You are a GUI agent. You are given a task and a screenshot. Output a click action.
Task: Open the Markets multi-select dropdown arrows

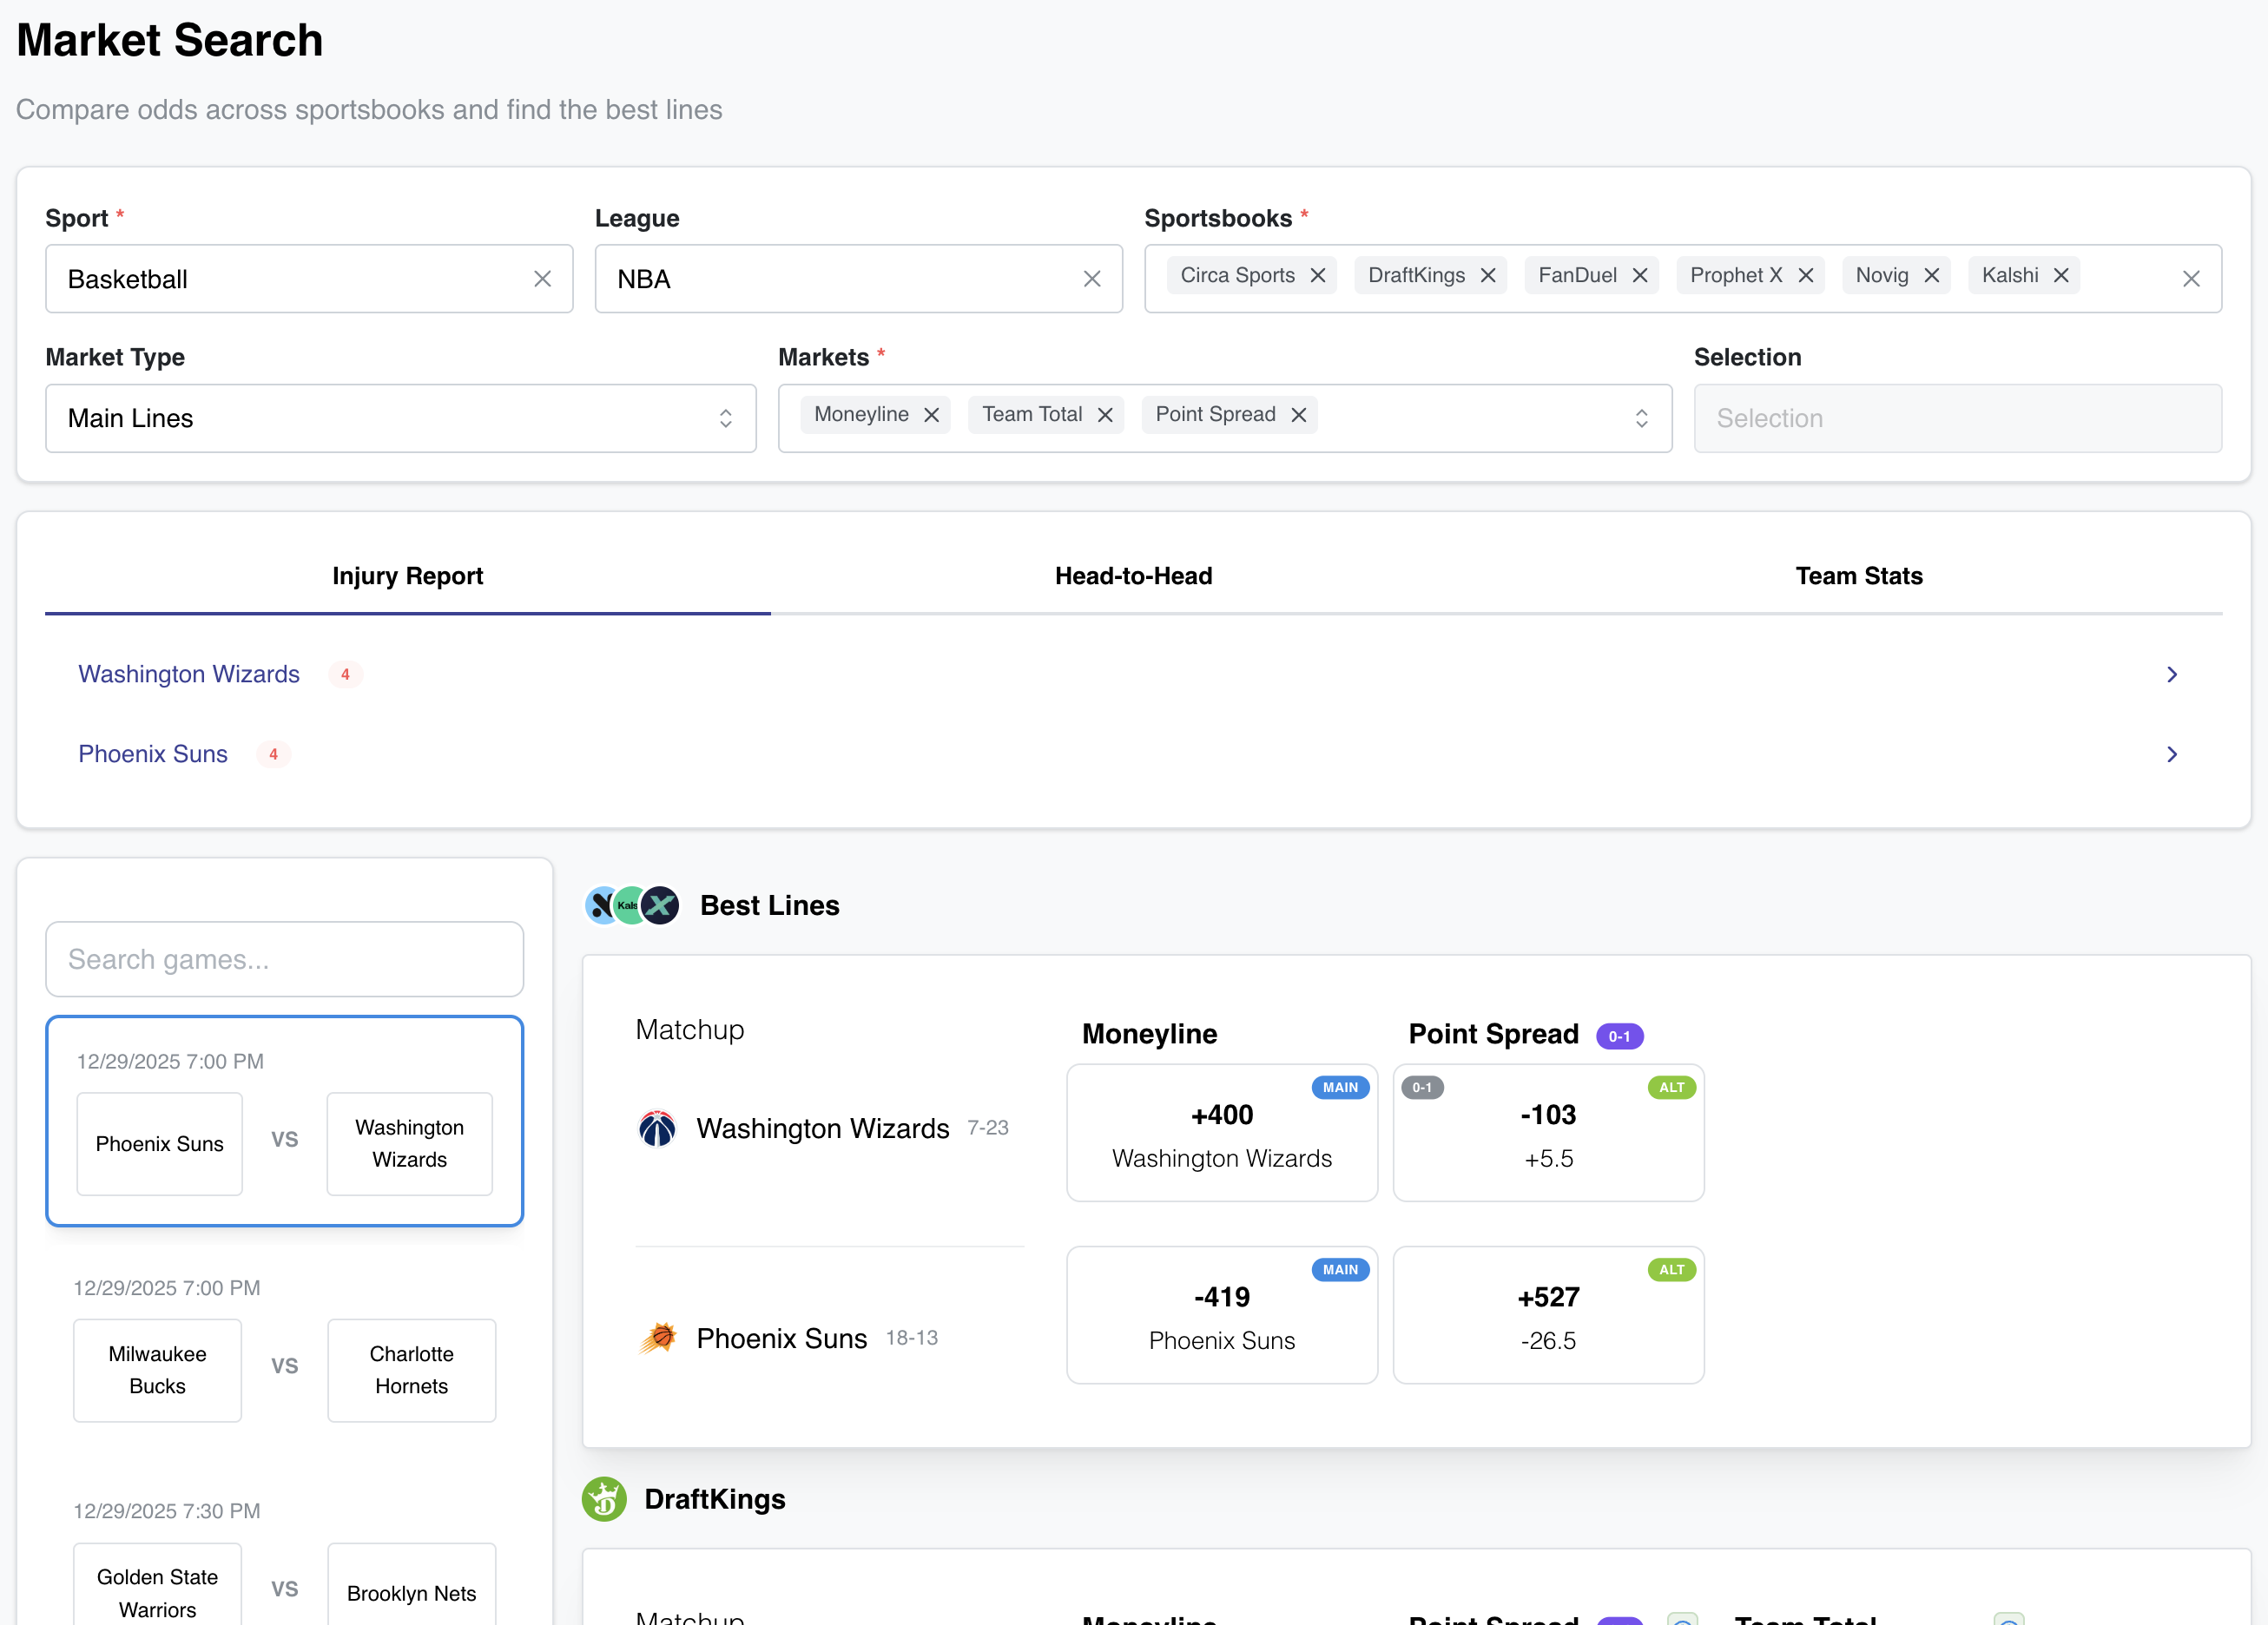tap(1641, 418)
